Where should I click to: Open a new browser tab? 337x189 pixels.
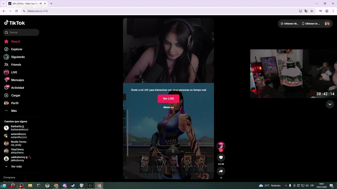click(x=51, y=4)
